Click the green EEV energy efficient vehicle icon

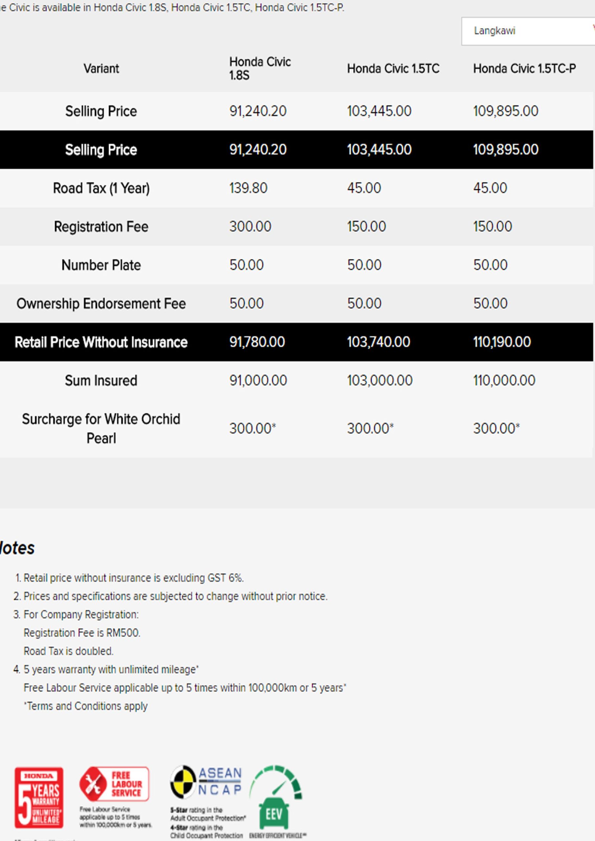[275, 798]
